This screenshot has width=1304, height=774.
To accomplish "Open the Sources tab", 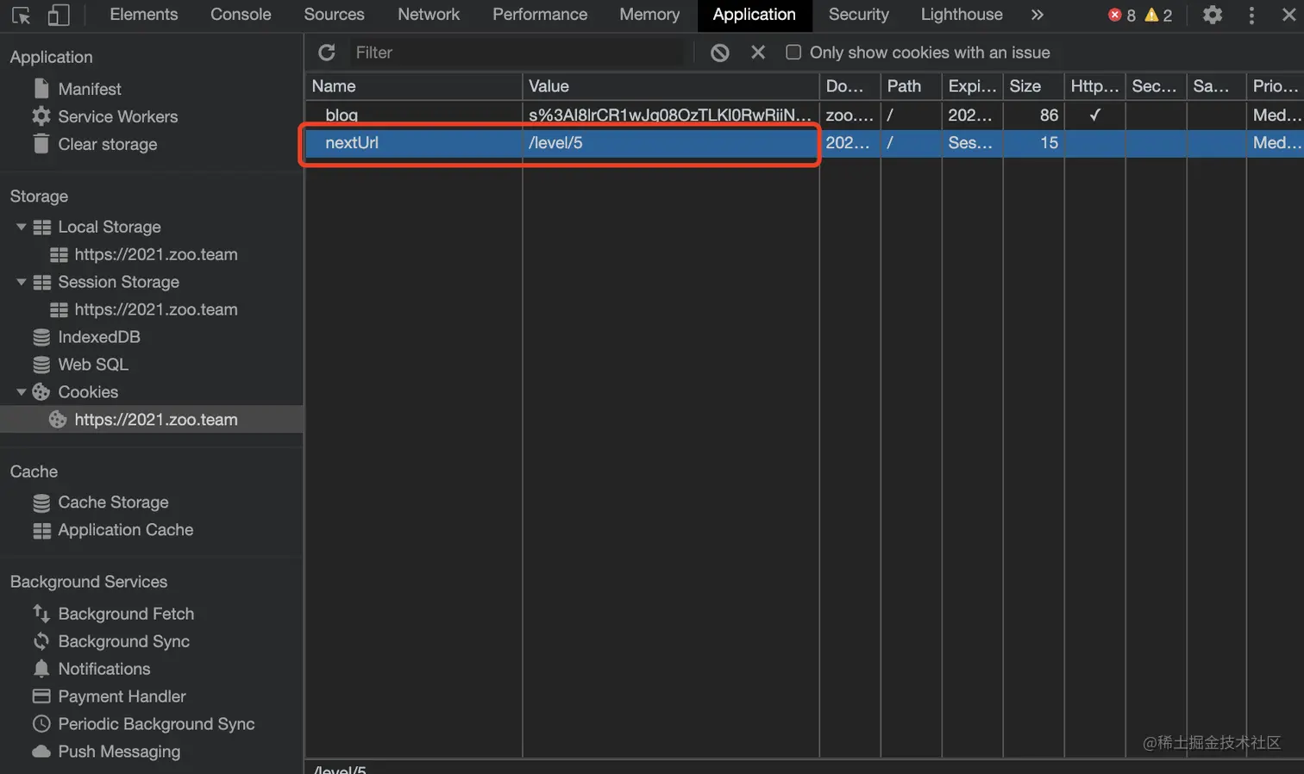I will pos(334,15).
